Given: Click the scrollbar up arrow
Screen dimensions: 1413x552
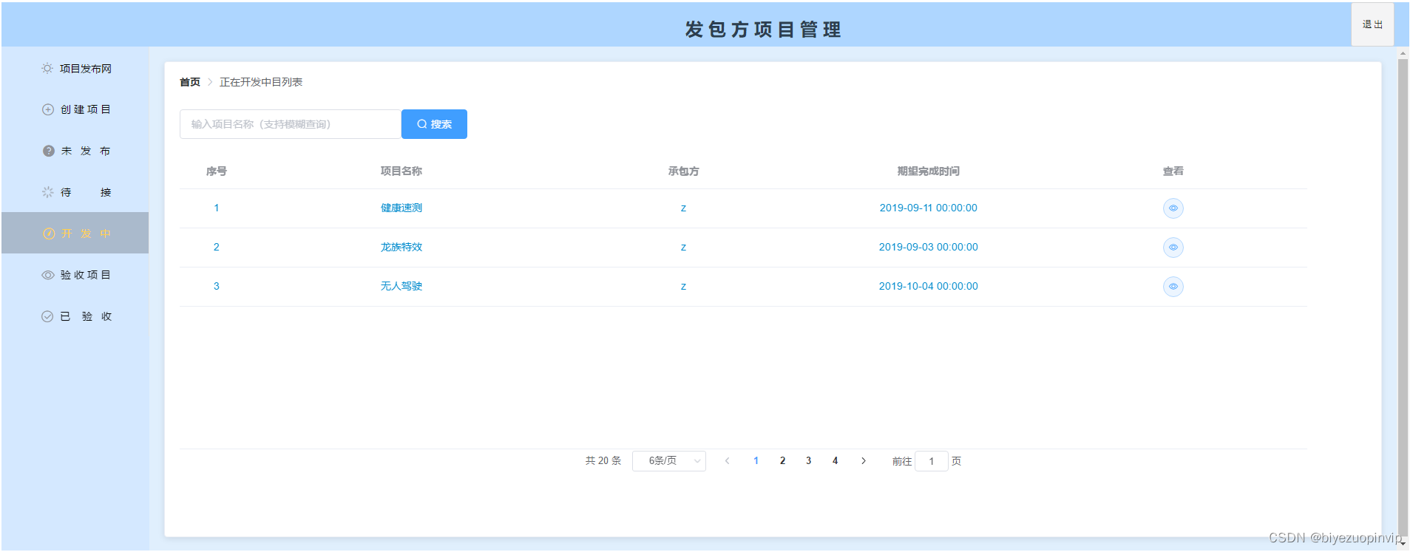Looking at the screenshot, I should (x=1403, y=53).
